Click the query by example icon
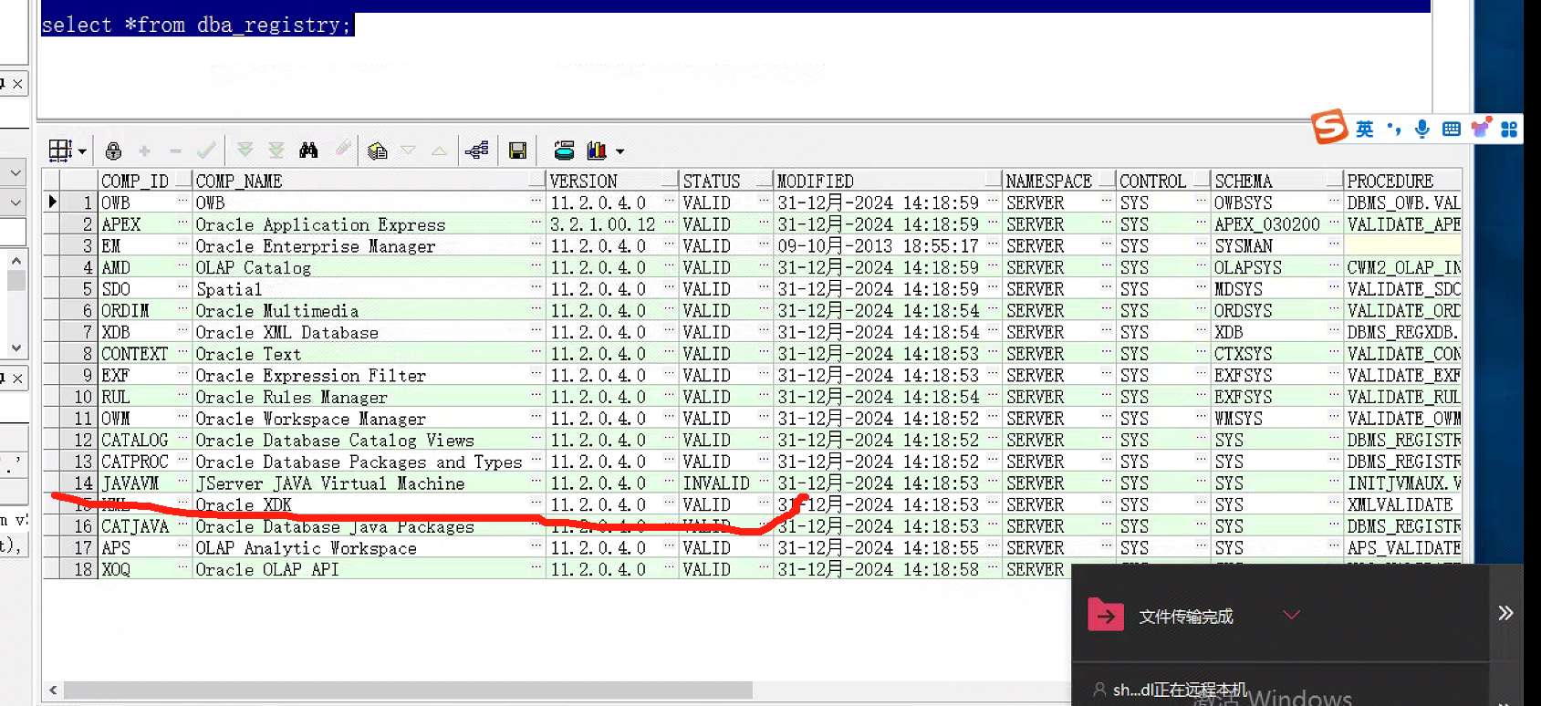This screenshot has width=1541, height=706. [377, 151]
